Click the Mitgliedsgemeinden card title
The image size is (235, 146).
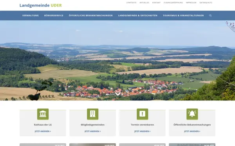tap(92, 125)
